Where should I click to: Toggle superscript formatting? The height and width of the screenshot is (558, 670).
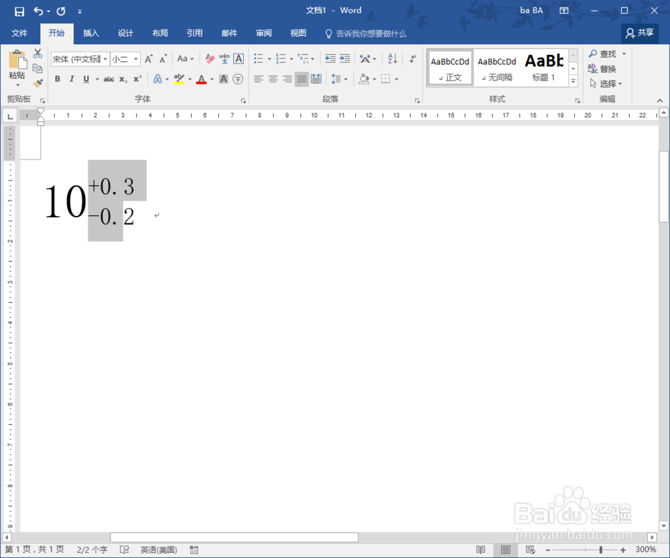(x=137, y=79)
